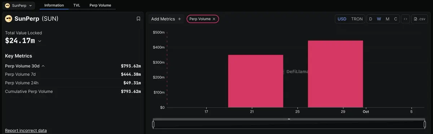Viewport: 433px width, 134px height.
Task: Bookmark the SunPerp protocol
Action: click(139, 19)
